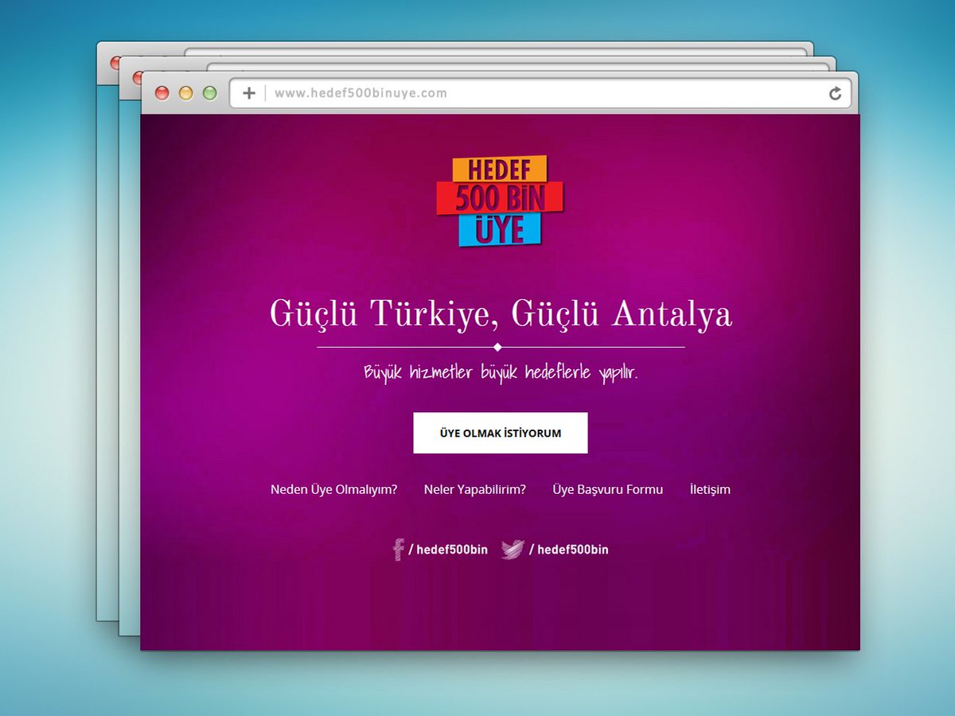Reload the page using the refresh icon
Image resolution: width=955 pixels, height=716 pixels.
pos(834,93)
